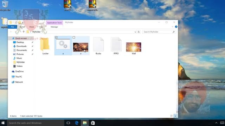This screenshot has width=225, height=126.
Task: Switch to the Home ribbon tab
Action: (x=22, y=27)
